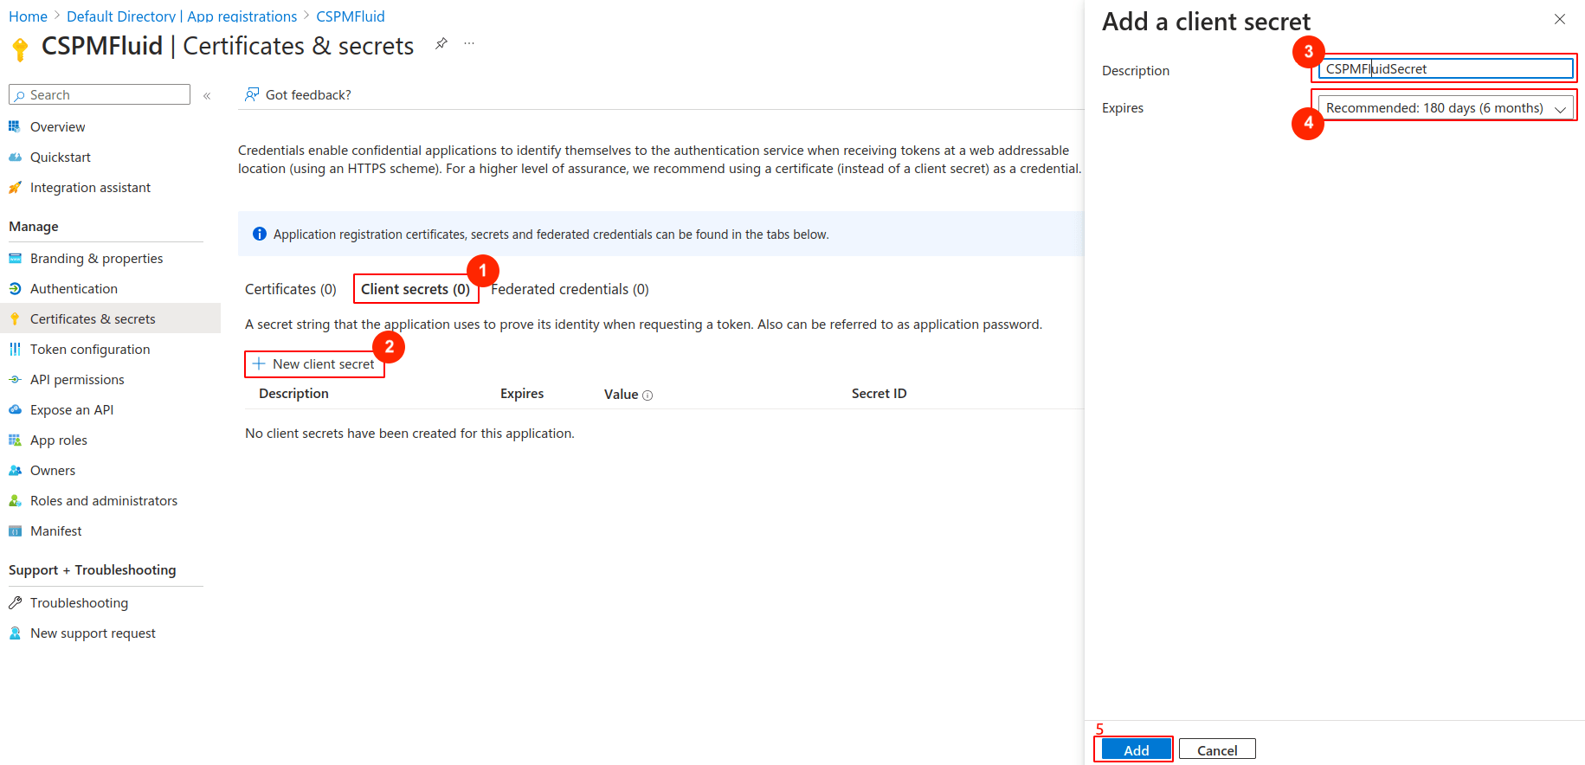Click the App roles icon
The height and width of the screenshot is (765, 1585).
click(15, 440)
